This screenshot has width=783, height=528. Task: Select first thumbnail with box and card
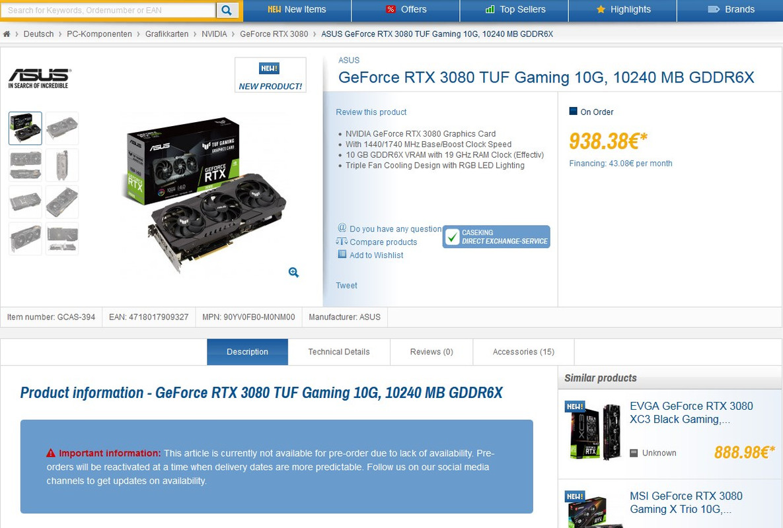(x=26, y=128)
